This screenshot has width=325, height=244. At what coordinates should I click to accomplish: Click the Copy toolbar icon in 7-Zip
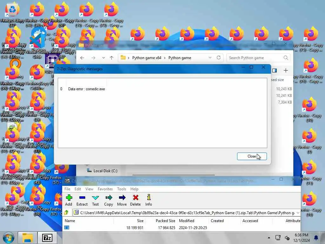109,200
